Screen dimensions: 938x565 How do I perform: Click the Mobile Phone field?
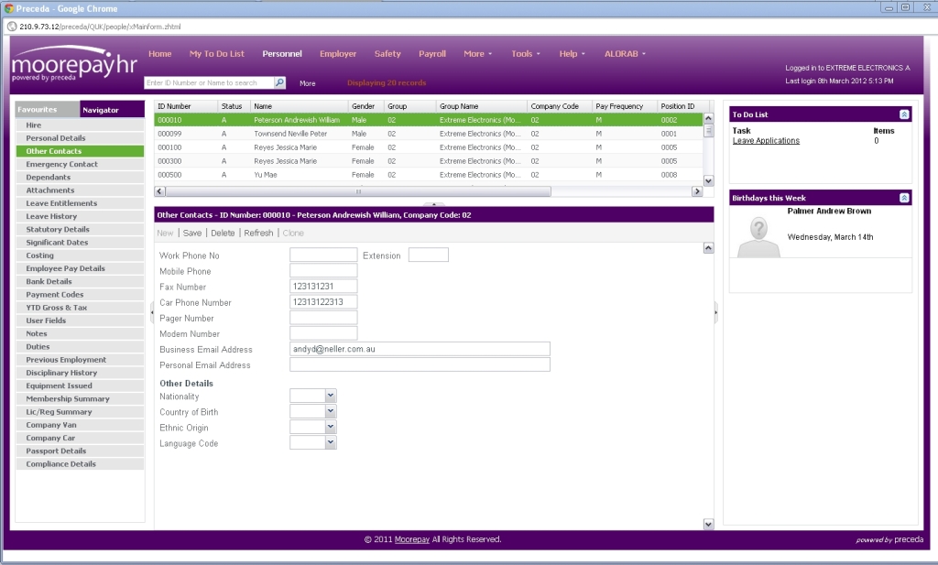(x=323, y=270)
